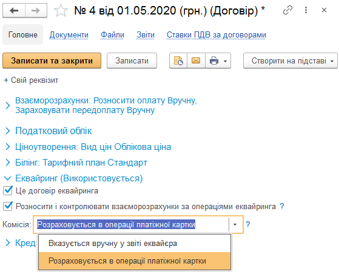This screenshot has width=339, height=272.
Task: Open the three-dot more options menu
Action: pyautogui.click(x=306, y=10)
